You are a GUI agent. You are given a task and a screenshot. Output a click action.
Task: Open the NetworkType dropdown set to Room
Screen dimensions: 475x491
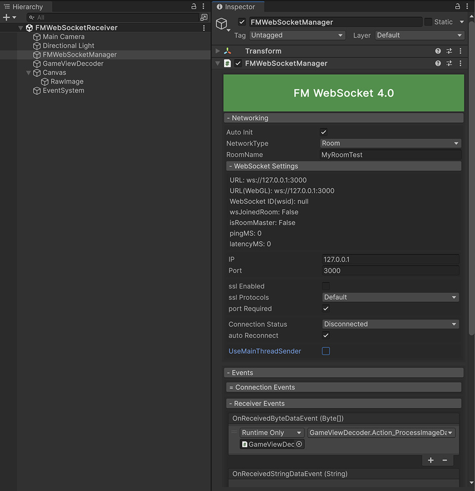point(390,143)
